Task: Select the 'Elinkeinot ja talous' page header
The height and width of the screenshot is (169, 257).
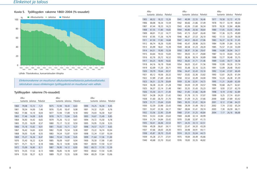Action: (31, 2)
